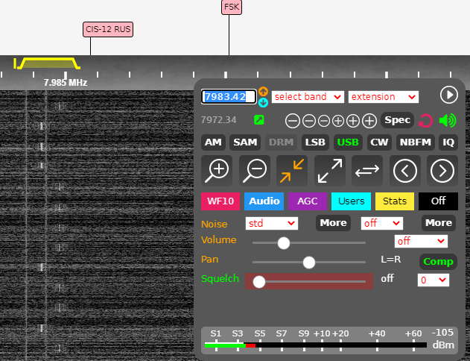Click the middle plus tuning step icon

click(x=353, y=121)
